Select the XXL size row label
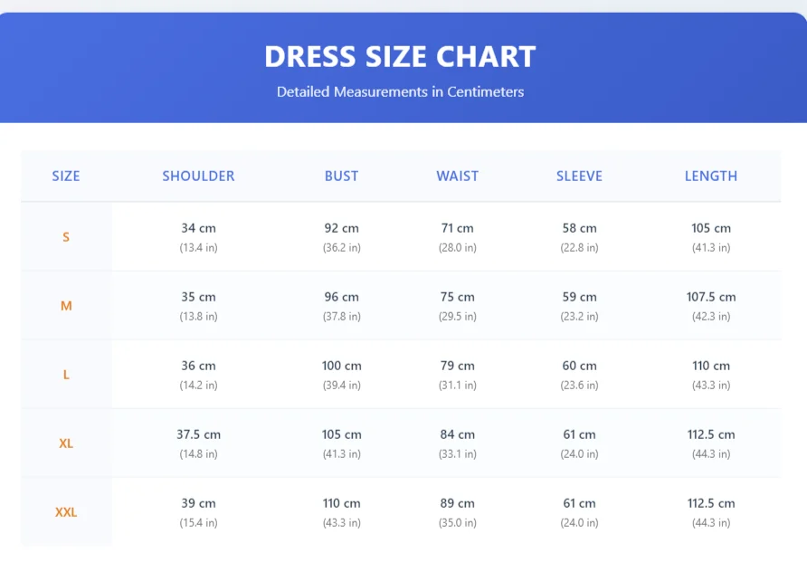 (x=66, y=512)
